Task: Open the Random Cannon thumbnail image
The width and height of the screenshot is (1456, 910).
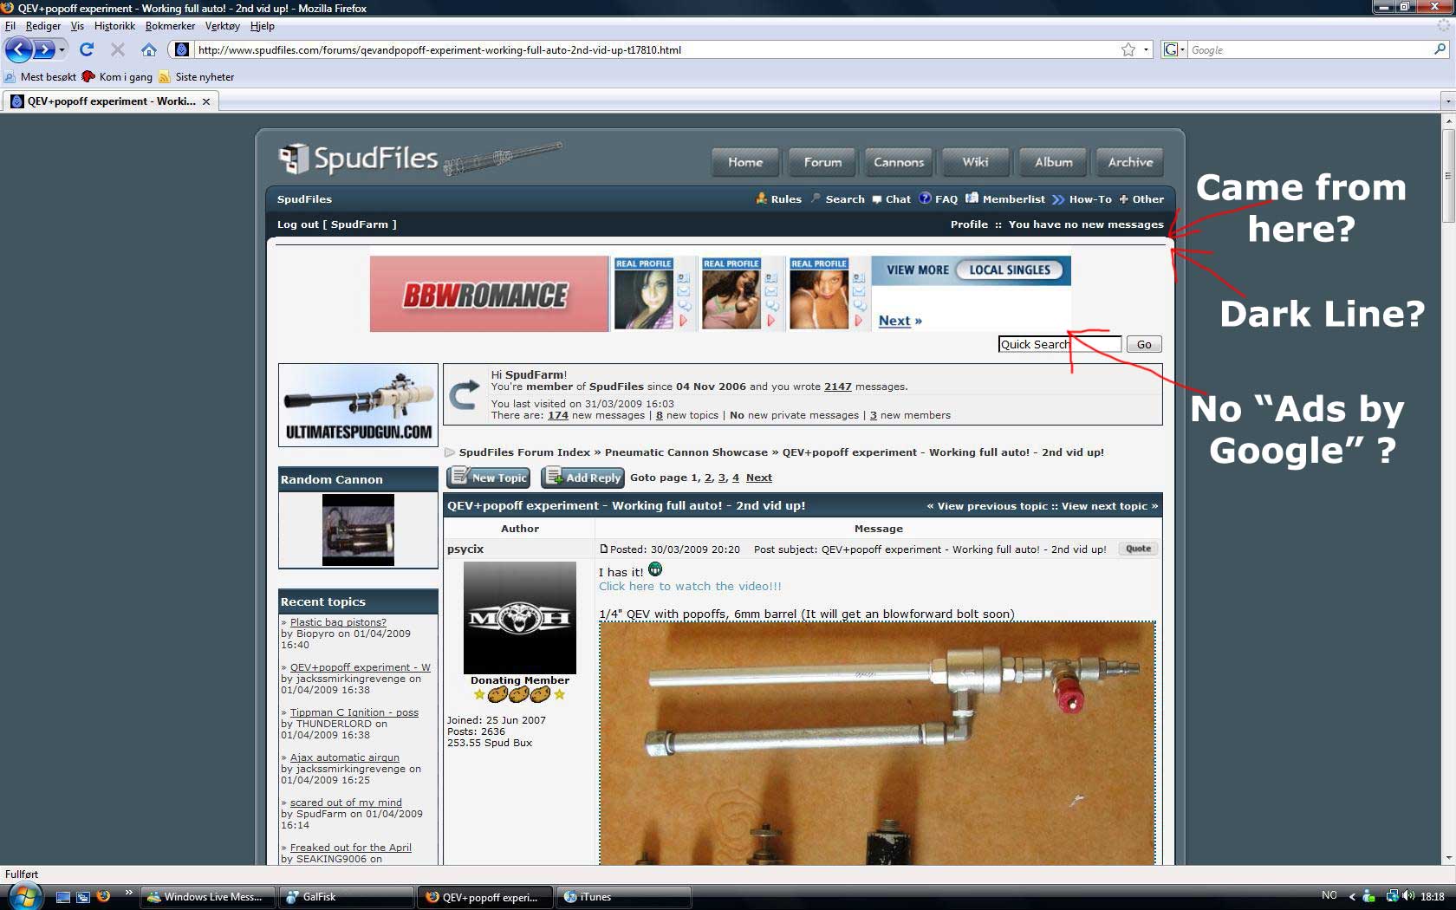Action: tap(358, 530)
